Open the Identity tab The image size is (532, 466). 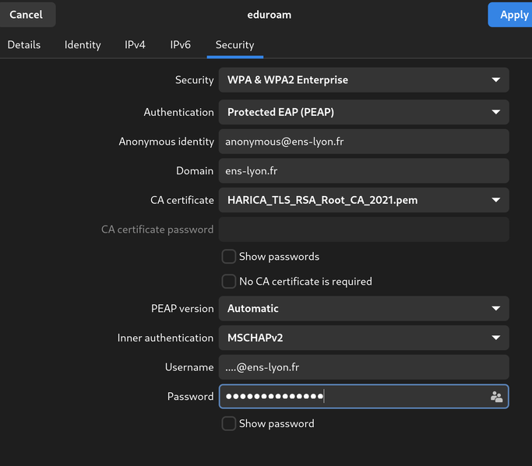(83, 45)
